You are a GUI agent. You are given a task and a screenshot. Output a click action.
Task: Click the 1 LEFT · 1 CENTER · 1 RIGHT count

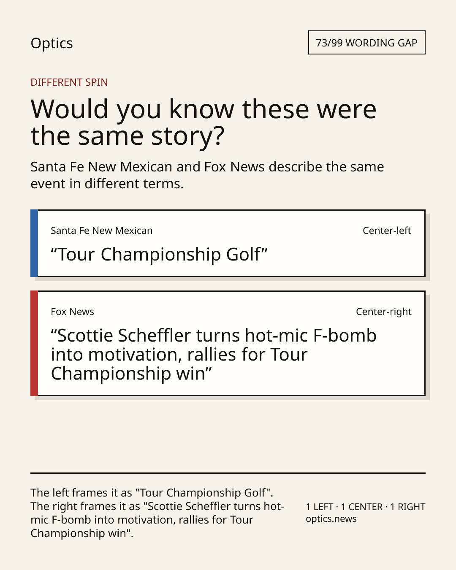click(x=366, y=507)
